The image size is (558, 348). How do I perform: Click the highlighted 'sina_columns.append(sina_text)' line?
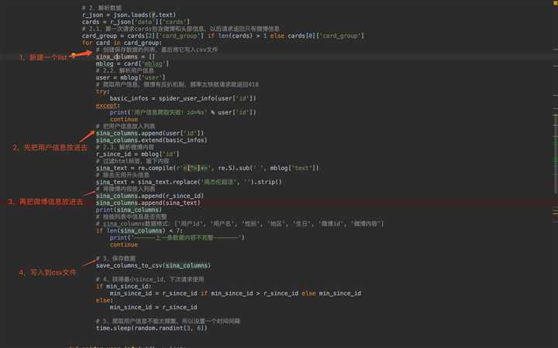(x=148, y=203)
